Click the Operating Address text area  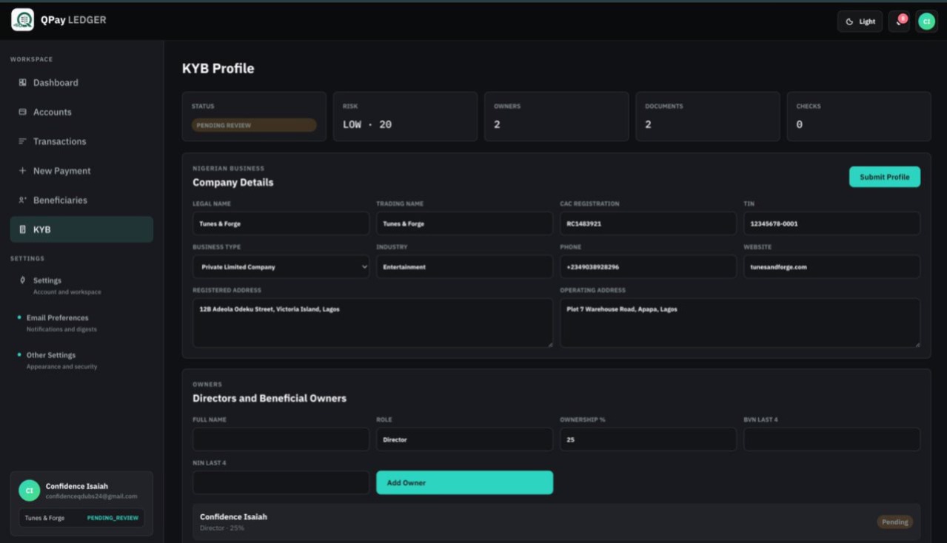(740, 323)
